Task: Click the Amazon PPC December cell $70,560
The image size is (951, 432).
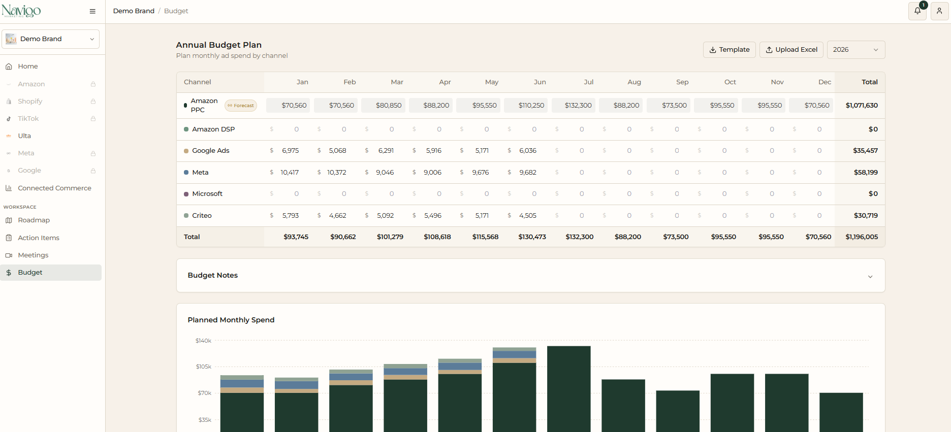Action: point(811,106)
